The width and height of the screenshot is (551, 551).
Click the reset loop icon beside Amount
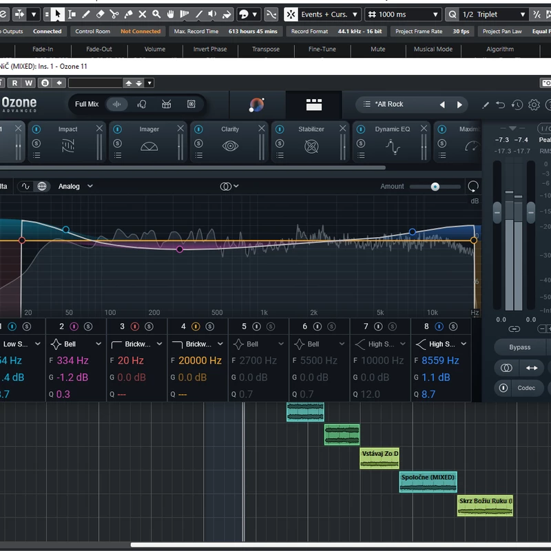tap(473, 186)
